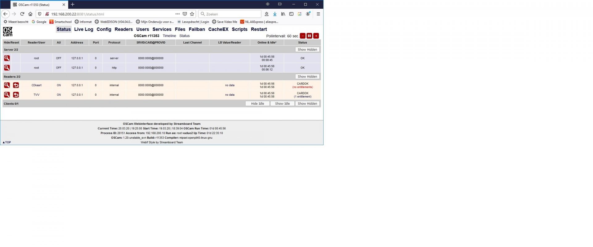Image resolution: width=593 pixels, height=247 pixels.
Task: Click the OSCam logo
Action: 8,31
